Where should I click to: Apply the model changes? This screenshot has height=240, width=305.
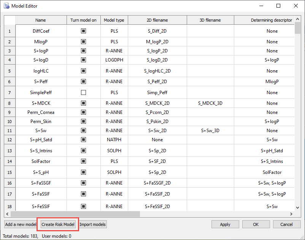[225, 224]
